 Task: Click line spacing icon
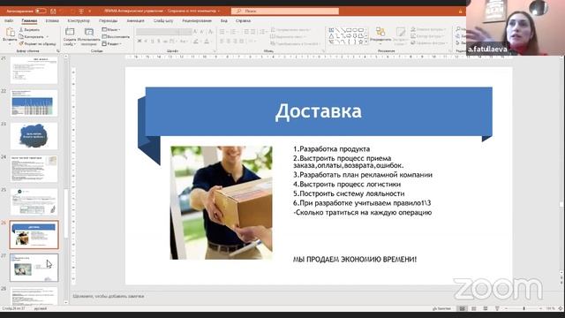click(x=263, y=32)
